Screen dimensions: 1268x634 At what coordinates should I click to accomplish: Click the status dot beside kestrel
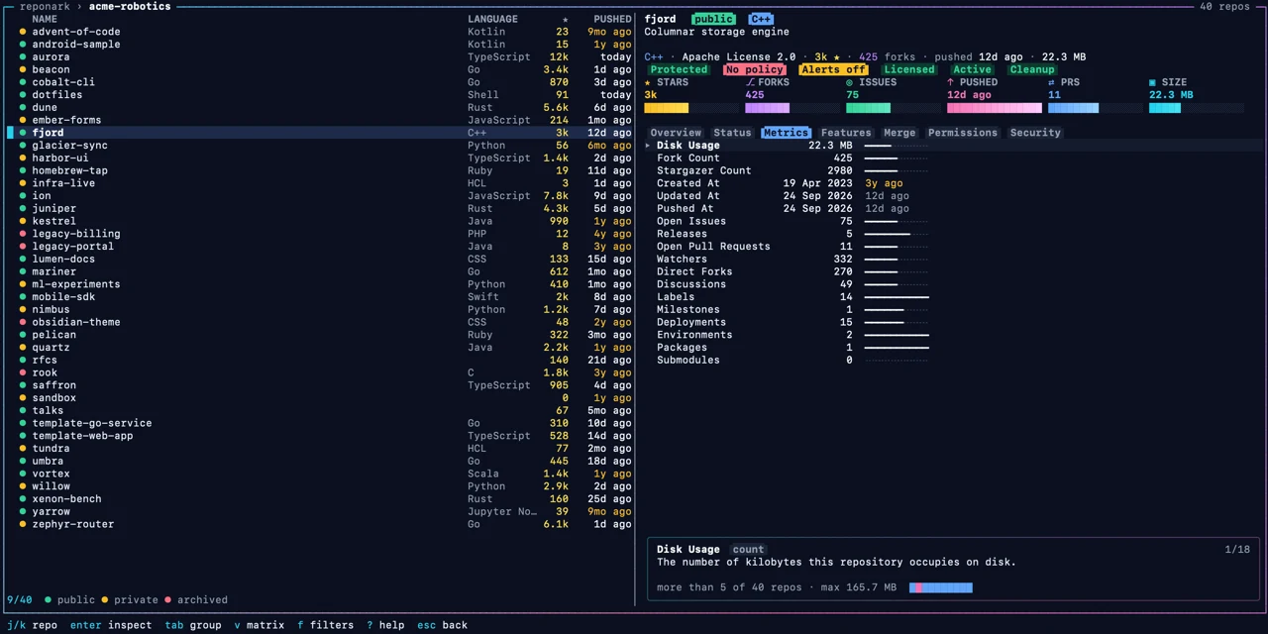(23, 221)
